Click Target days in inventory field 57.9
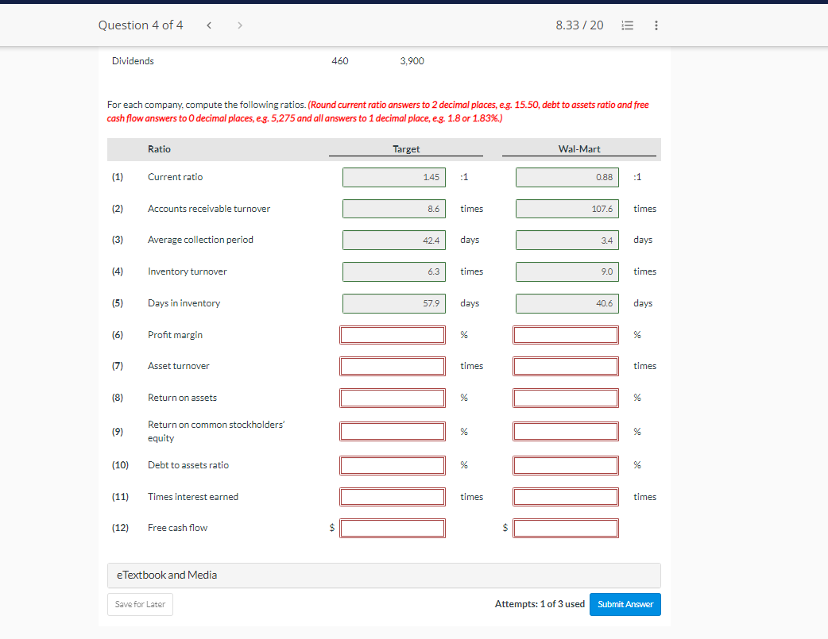828x639 pixels. 394,303
